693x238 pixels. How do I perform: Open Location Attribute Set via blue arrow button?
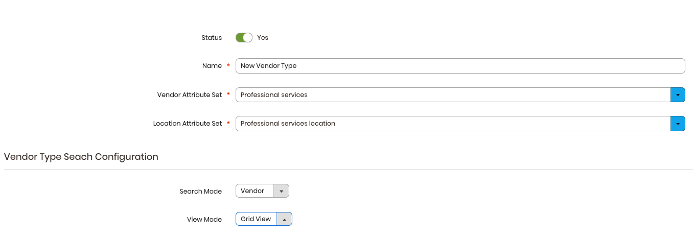(x=678, y=124)
